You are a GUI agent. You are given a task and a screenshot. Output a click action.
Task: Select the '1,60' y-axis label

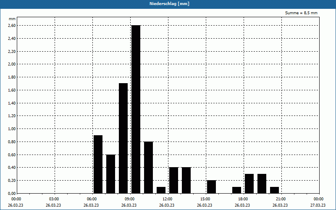pyautogui.click(x=12, y=90)
